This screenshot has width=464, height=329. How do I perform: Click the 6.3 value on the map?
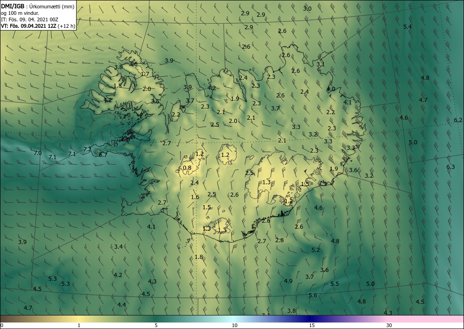(x=451, y=167)
